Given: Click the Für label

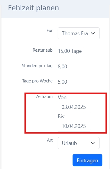Looking at the screenshot, I should coord(50,31).
